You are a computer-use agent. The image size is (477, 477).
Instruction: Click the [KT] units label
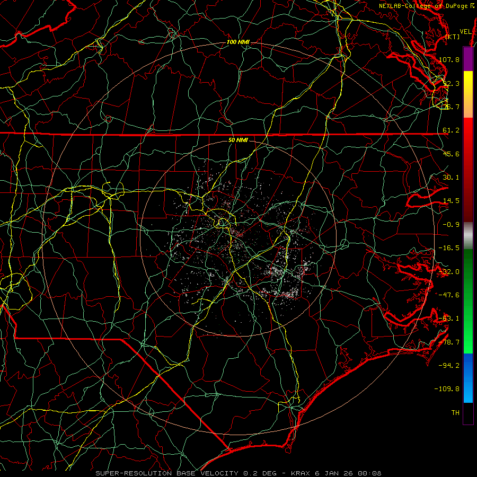pyautogui.click(x=453, y=37)
